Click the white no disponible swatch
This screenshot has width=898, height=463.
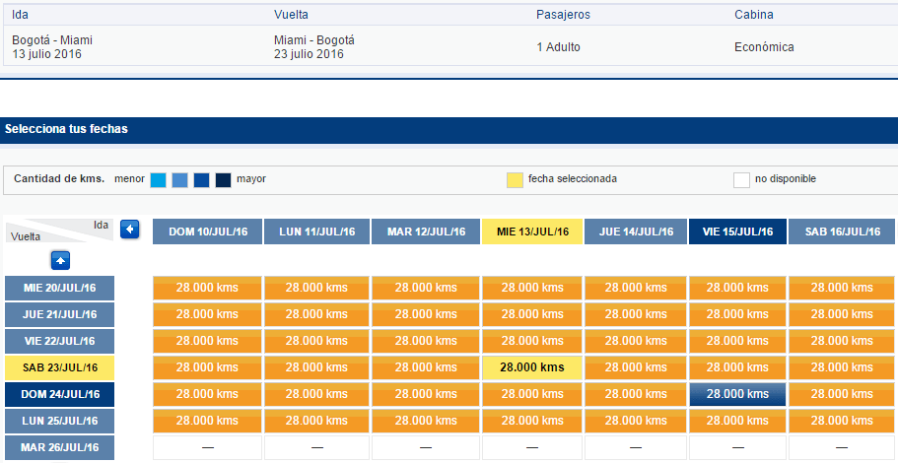(741, 179)
